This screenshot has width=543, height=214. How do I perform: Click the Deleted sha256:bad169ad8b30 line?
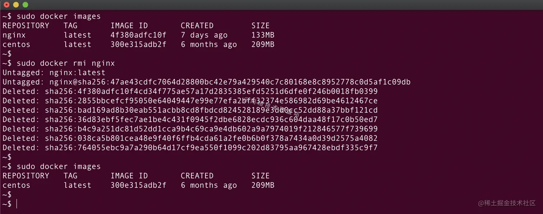[190, 110]
